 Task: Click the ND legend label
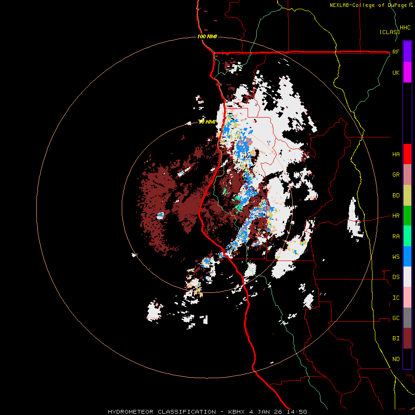tap(396, 359)
